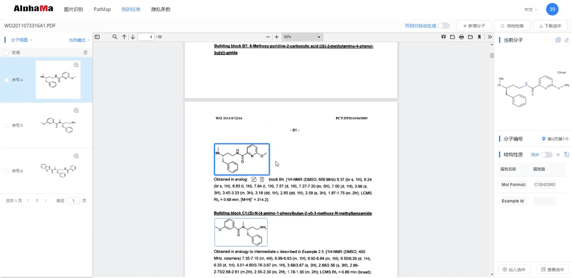Image resolution: width=572 pixels, height=278 pixels.
Task: Open 隐私条款 menu item
Action: pyautogui.click(x=161, y=9)
